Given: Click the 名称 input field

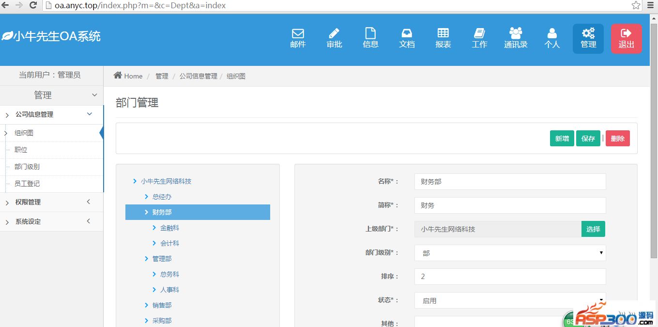Looking at the screenshot, I should [510, 182].
